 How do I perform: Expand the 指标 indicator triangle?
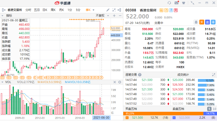[x=2, y=16]
